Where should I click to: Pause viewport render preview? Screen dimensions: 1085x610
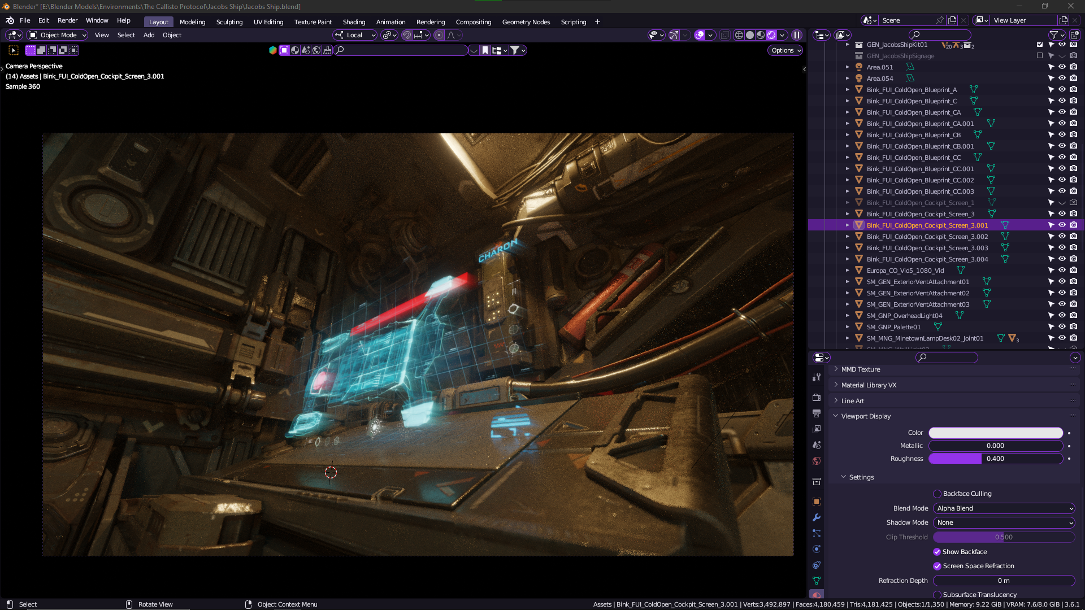pos(797,35)
